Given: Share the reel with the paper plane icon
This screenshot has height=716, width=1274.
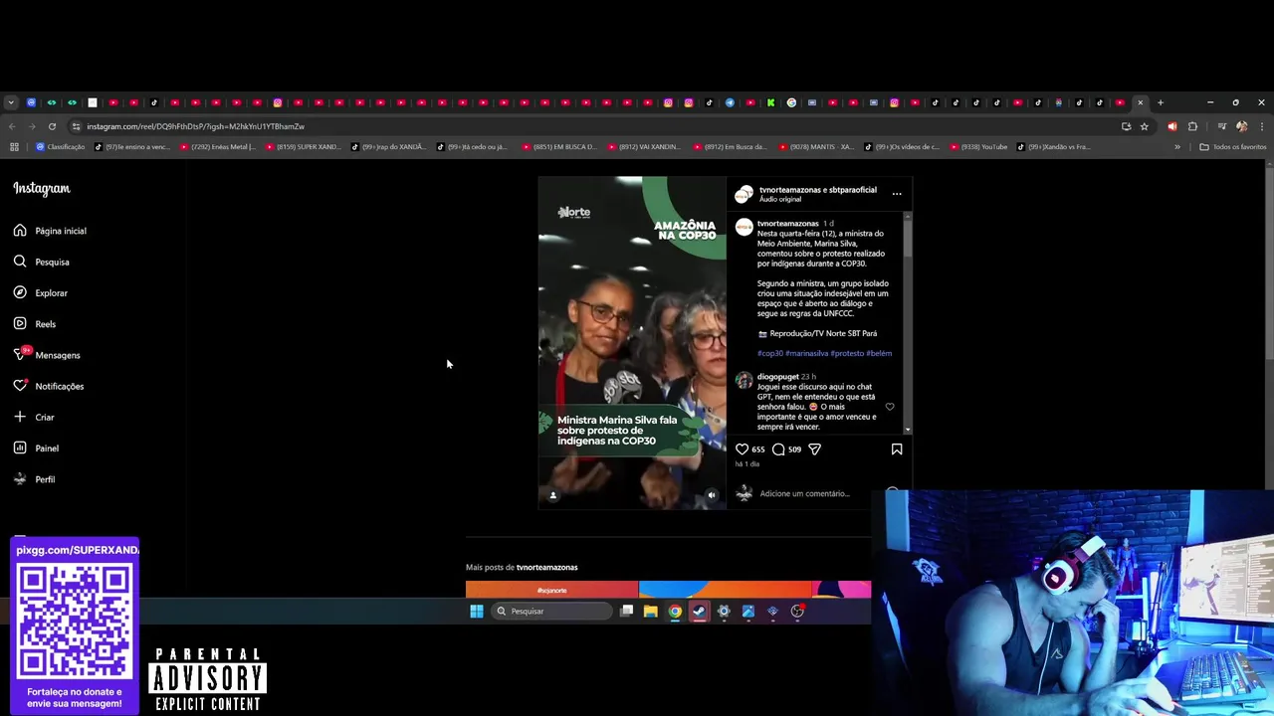Looking at the screenshot, I should point(814,449).
